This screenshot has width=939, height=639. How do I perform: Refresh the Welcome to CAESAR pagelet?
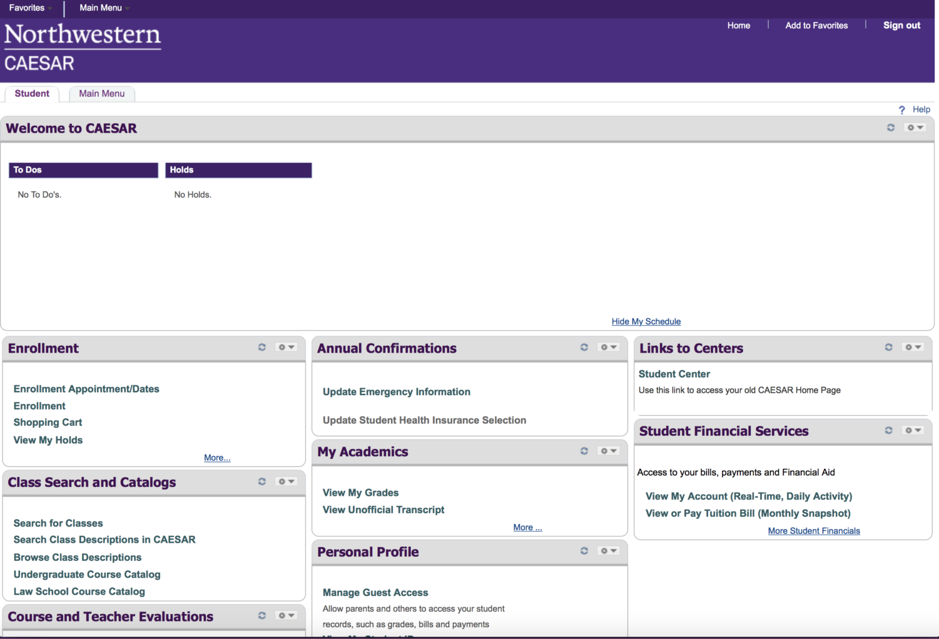pyautogui.click(x=890, y=128)
